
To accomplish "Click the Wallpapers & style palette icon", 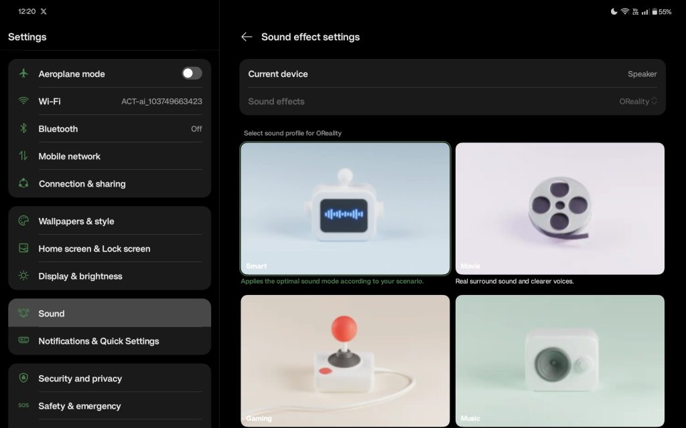I will [24, 221].
